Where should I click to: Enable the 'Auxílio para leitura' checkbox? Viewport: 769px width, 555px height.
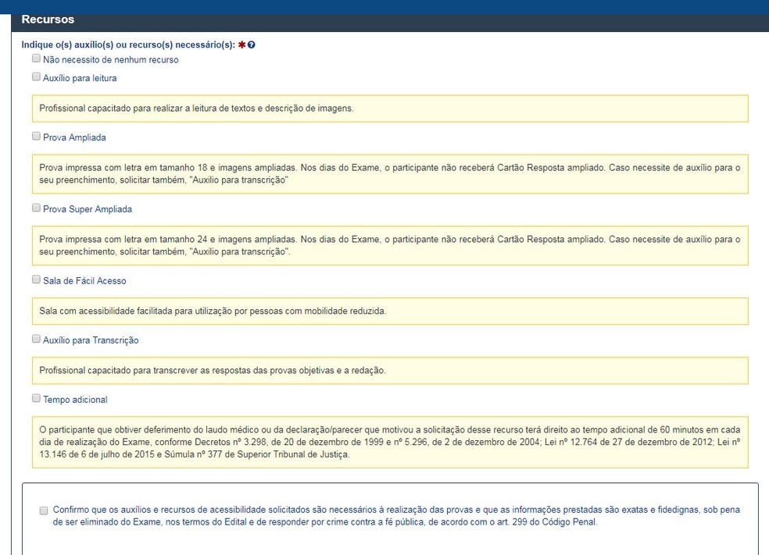click(36, 77)
